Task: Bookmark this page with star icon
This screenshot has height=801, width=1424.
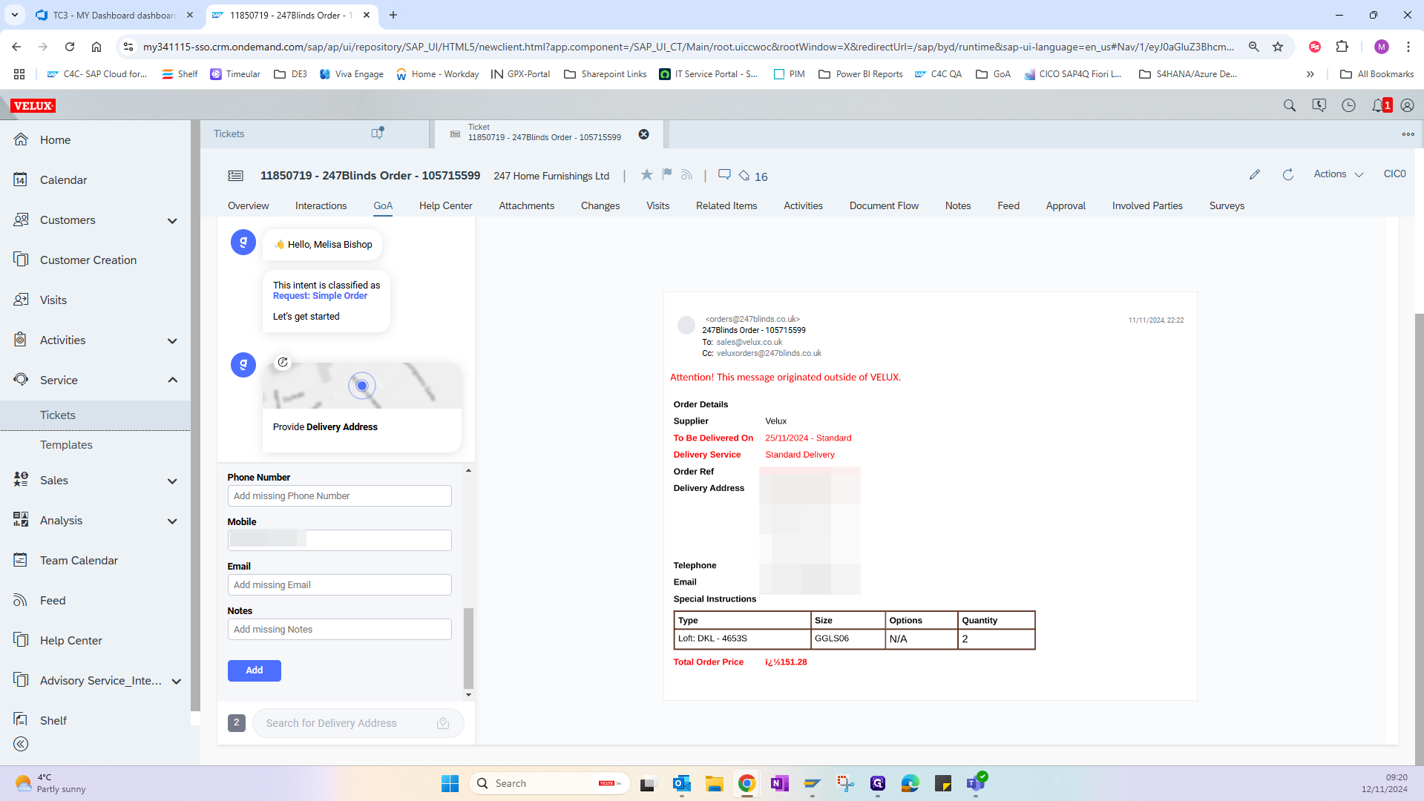Action: click(1278, 47)
